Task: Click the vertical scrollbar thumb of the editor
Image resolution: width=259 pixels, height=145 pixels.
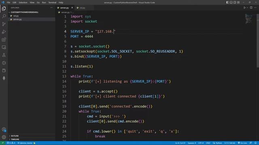Action: pyautogui.click(x=258, y=41)
